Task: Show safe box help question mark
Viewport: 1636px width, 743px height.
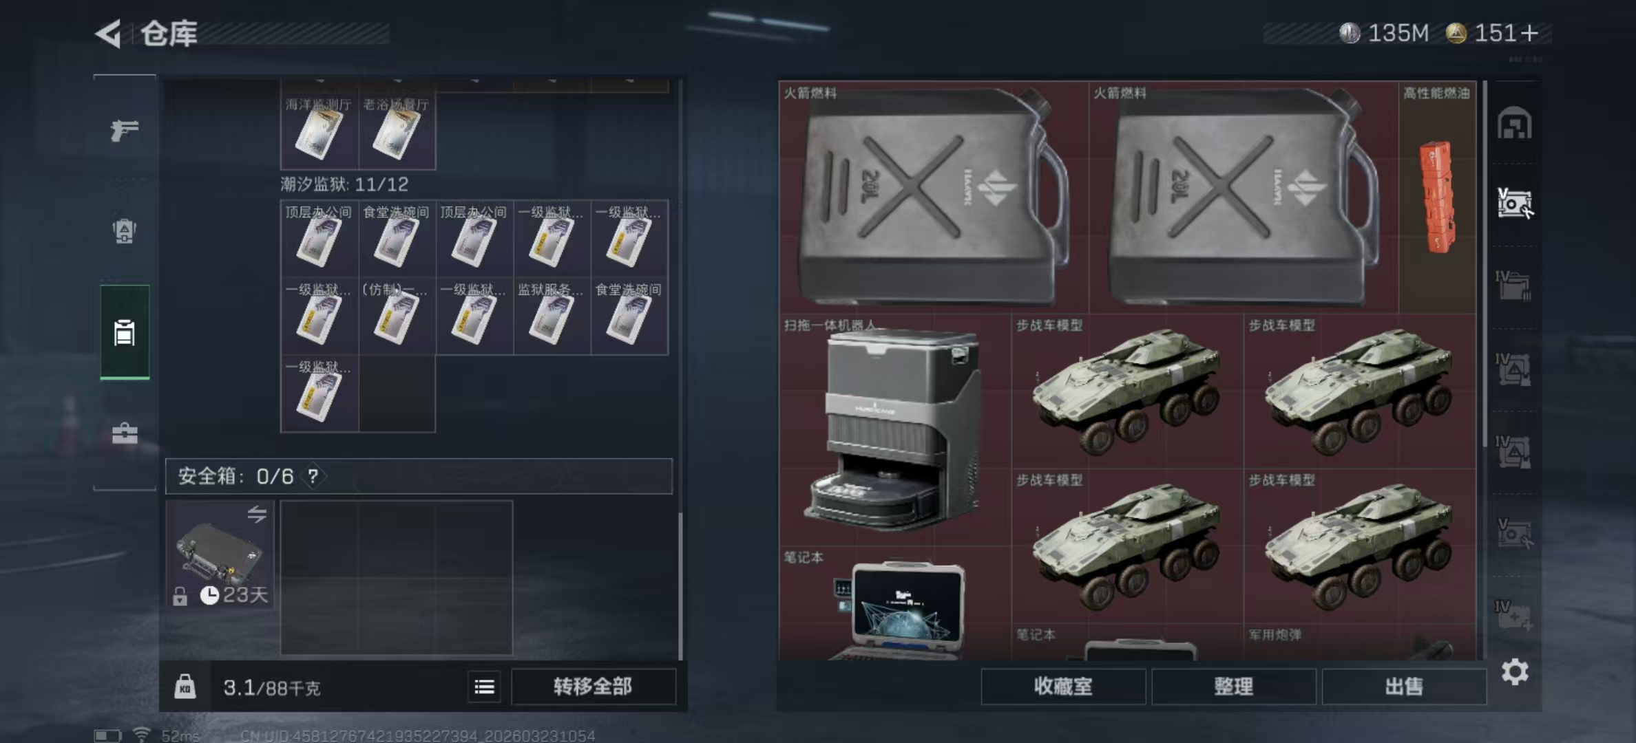Action: pyautogui.click(x=313, y=476)
